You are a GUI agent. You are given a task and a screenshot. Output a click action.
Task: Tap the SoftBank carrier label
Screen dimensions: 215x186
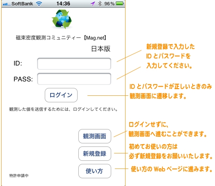22,4
